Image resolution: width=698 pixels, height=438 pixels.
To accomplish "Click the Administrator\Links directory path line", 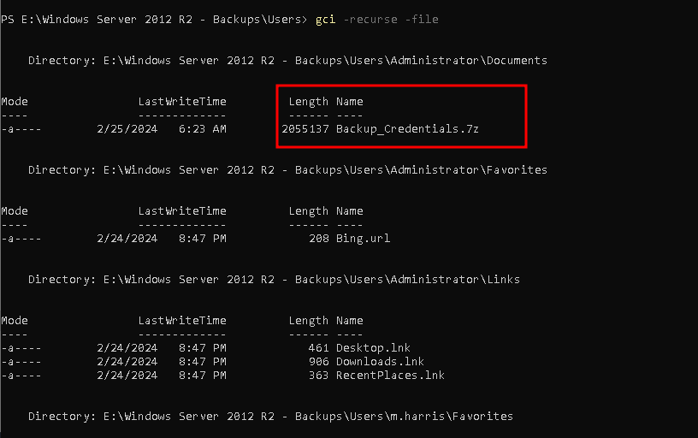I will coord(274,280).
